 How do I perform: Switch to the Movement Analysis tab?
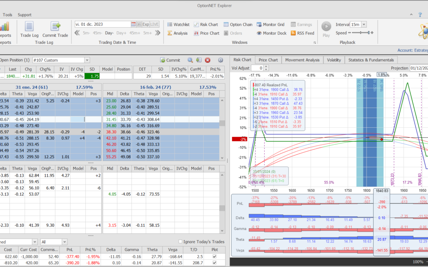pyautogui.click(x=302, y=60)
